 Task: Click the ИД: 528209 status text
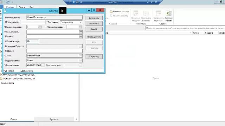pyautogui.click(x=9, y=71)
